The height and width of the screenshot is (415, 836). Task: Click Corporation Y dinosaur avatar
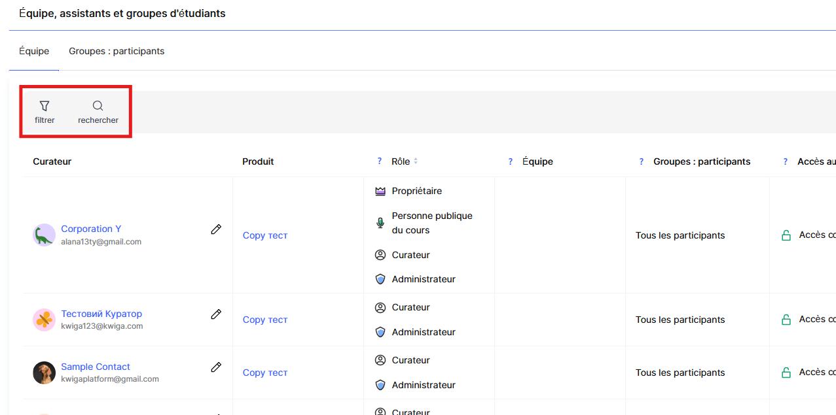pyautogui.click(x=44, y=235)
